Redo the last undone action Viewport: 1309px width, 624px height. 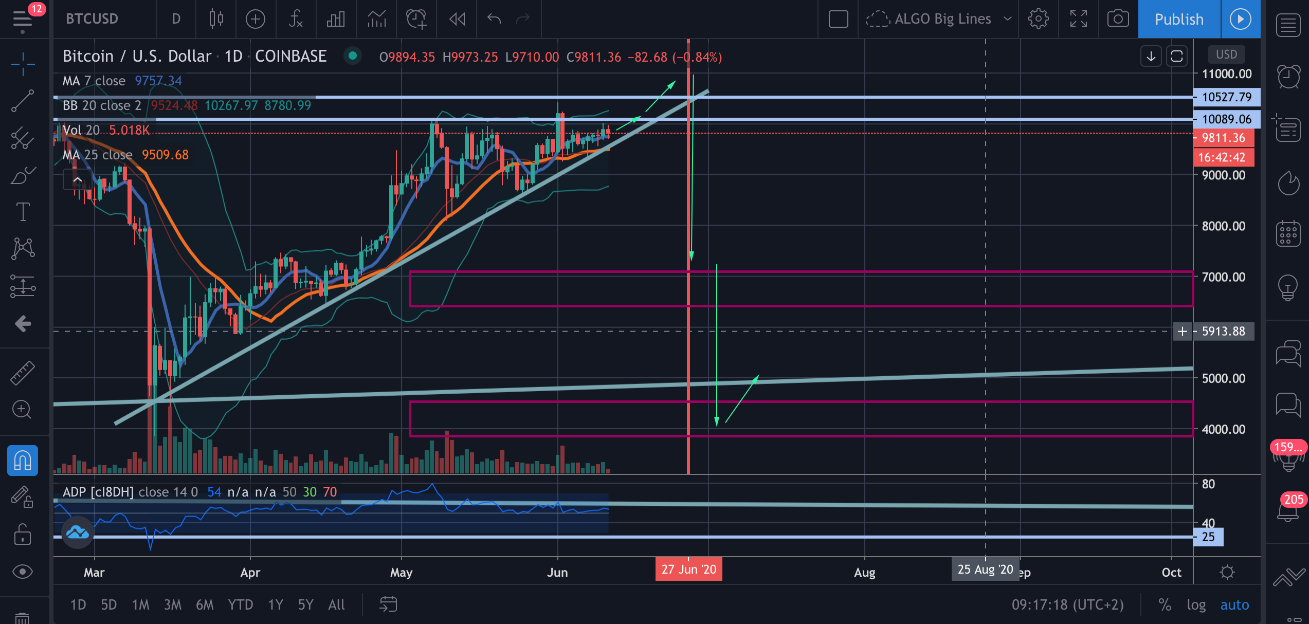(x=523, y=19)
